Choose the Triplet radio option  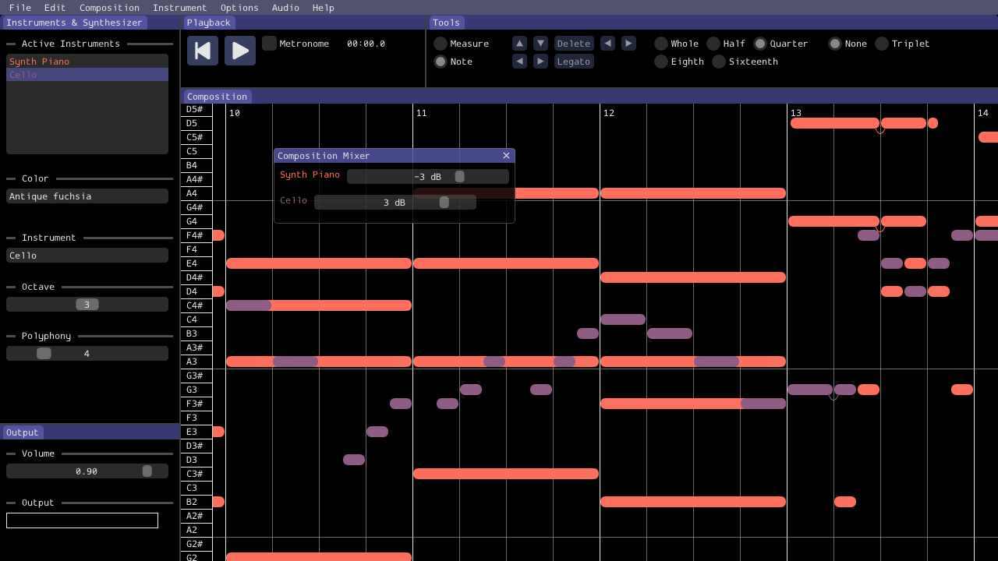[882, 44]
